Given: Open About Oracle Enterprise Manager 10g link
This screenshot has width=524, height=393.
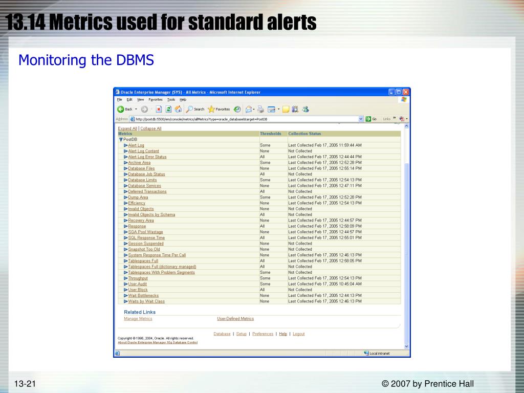Looking at the screenshot, I should [x=158, y=342].
